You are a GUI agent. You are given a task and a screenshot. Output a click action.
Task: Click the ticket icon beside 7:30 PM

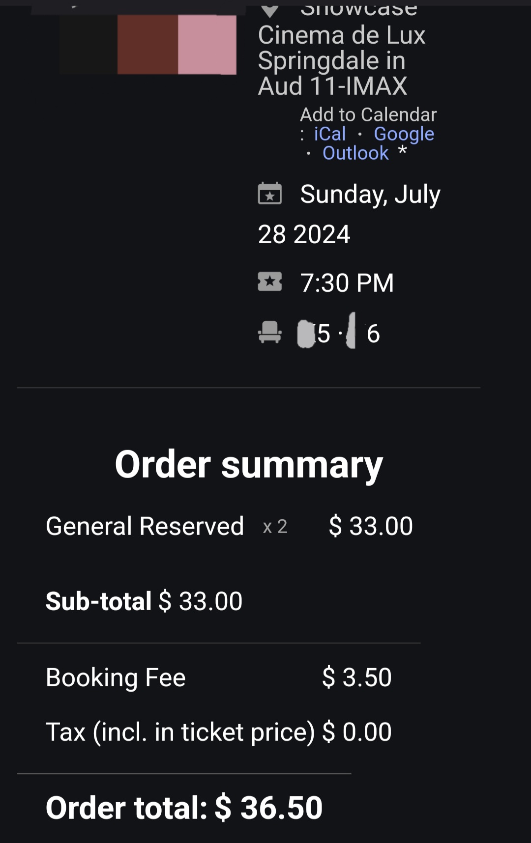270,282
